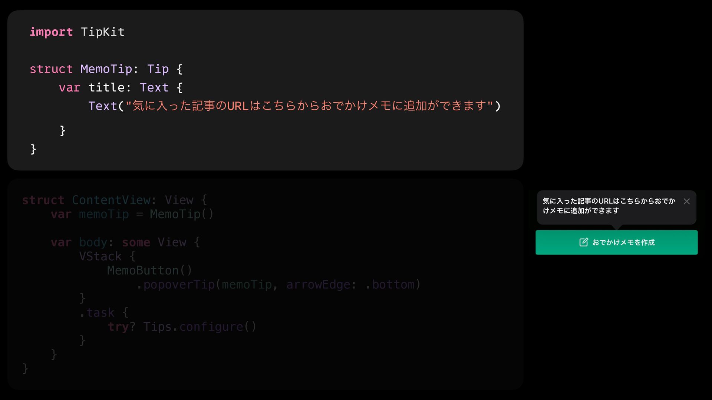Click the popover arrow pointing to button
The width and height of the screenshot is (712, 400).
[617, 227]
